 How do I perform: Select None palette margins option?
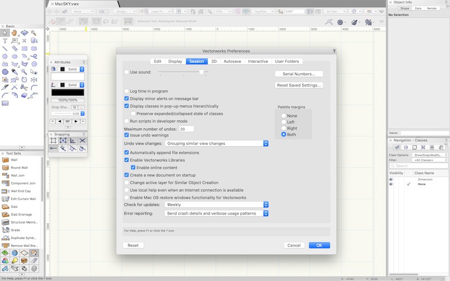pyautogui.click(x=283, y=116)
